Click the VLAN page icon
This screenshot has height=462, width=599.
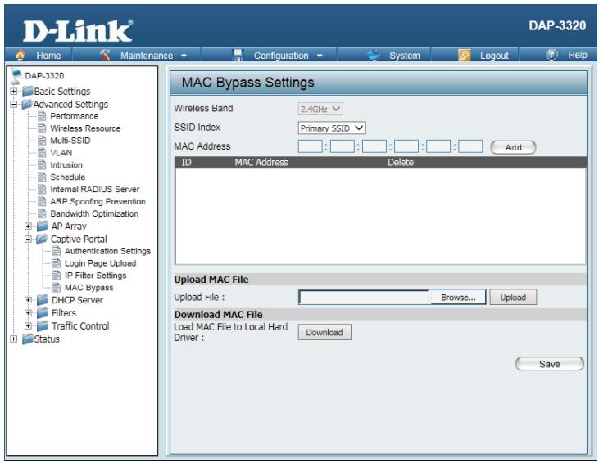42,152
